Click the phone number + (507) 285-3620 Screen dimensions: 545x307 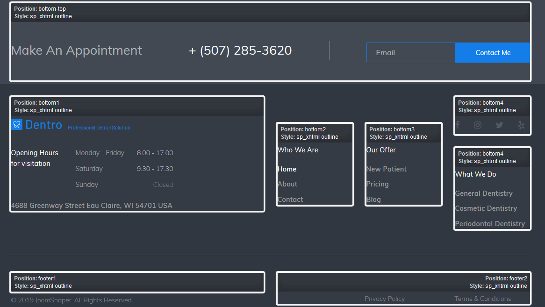240,50
